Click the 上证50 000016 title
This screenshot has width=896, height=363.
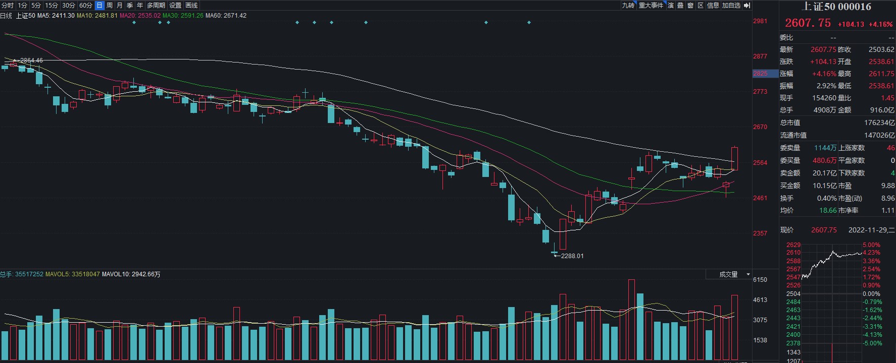click(837, 7)
